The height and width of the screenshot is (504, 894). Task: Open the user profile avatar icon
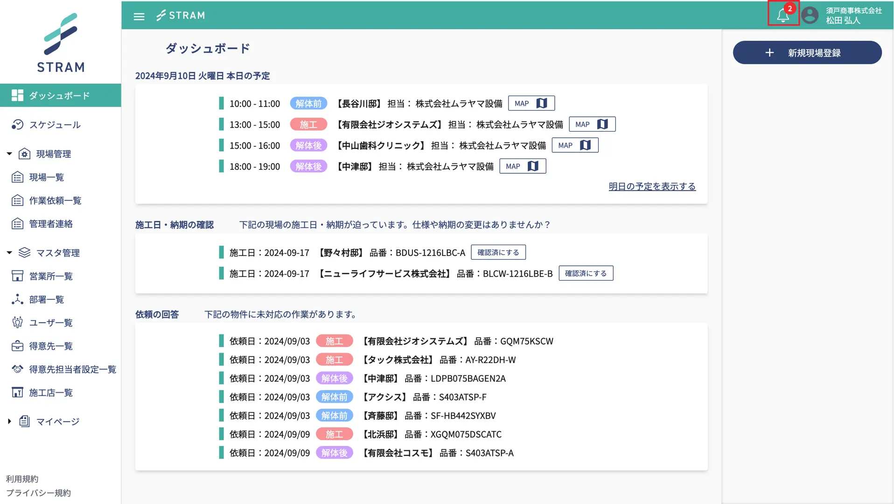pos(810,15)
